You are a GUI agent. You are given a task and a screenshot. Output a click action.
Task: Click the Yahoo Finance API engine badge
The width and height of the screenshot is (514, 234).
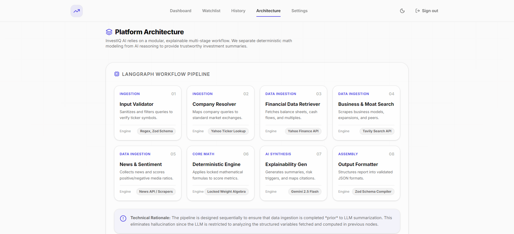[x=303, y=131]
